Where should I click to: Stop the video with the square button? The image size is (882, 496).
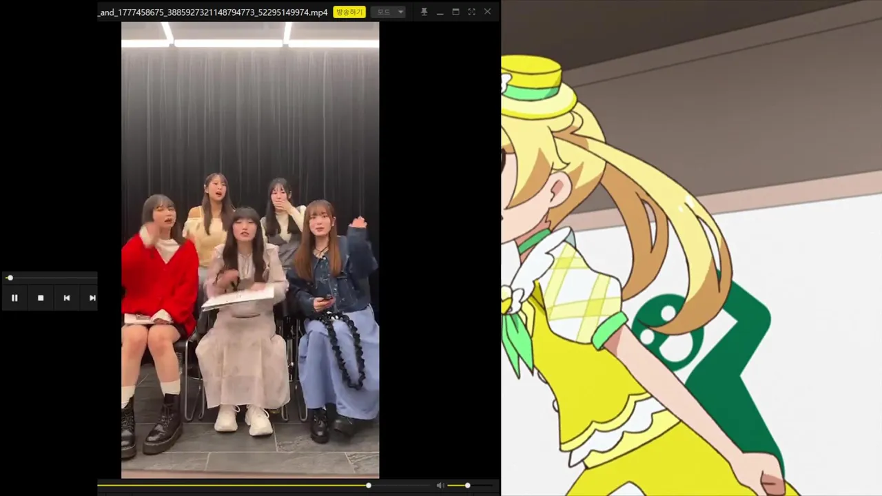pyautogui.click(x=41, y=298)
